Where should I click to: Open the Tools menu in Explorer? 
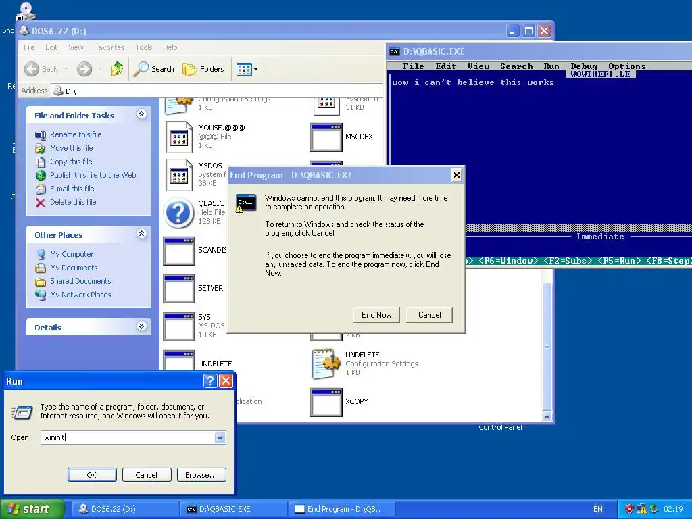tap(143, 47)
